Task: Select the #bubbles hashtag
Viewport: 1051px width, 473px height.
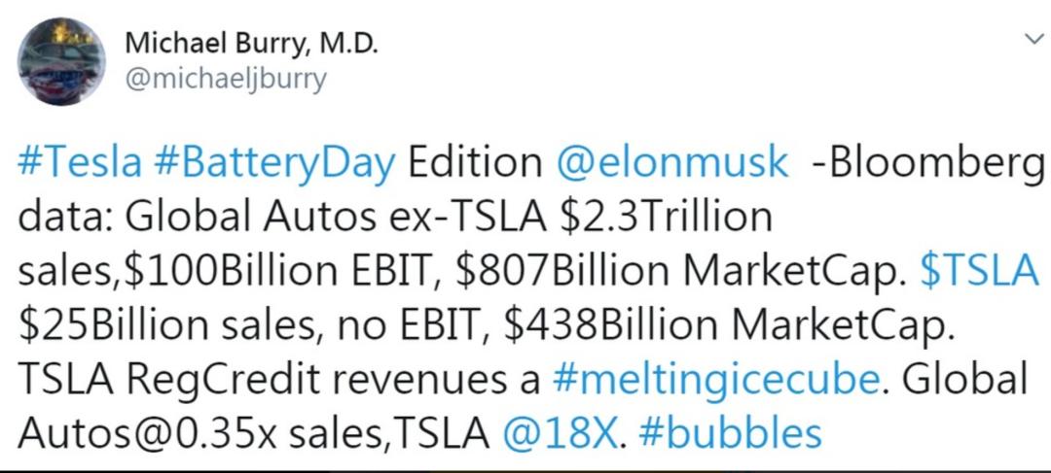Action: 730,434
